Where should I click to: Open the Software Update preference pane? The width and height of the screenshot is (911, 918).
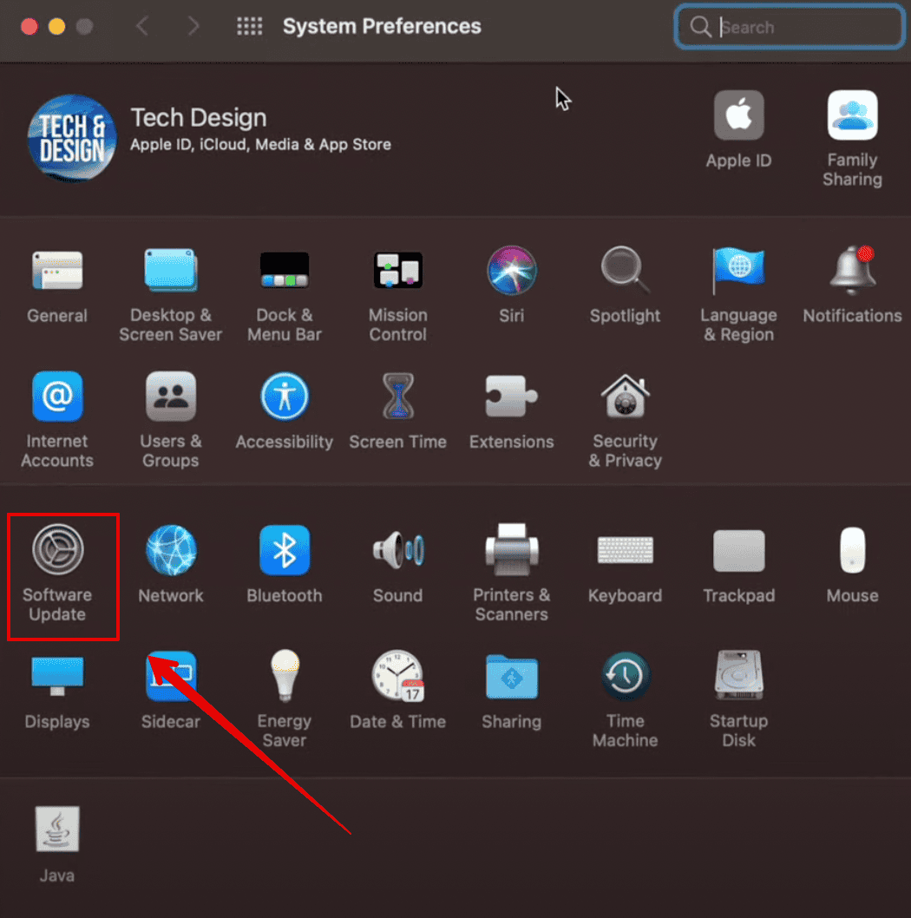coord(57,550)
